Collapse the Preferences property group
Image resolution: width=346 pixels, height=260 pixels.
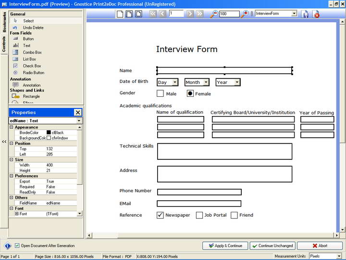point(12,176)
